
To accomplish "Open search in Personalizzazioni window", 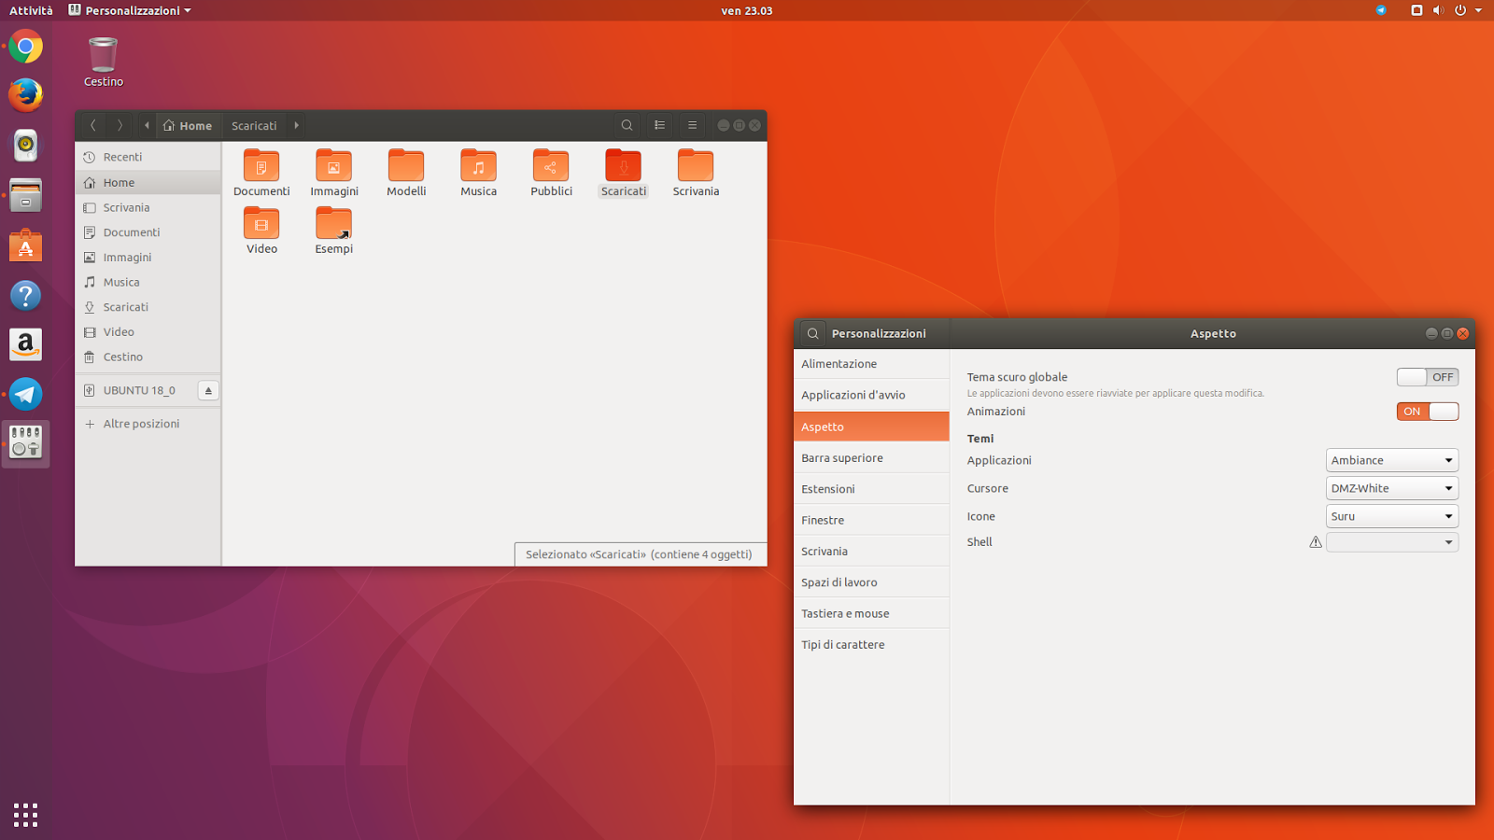I will (813, 333).
